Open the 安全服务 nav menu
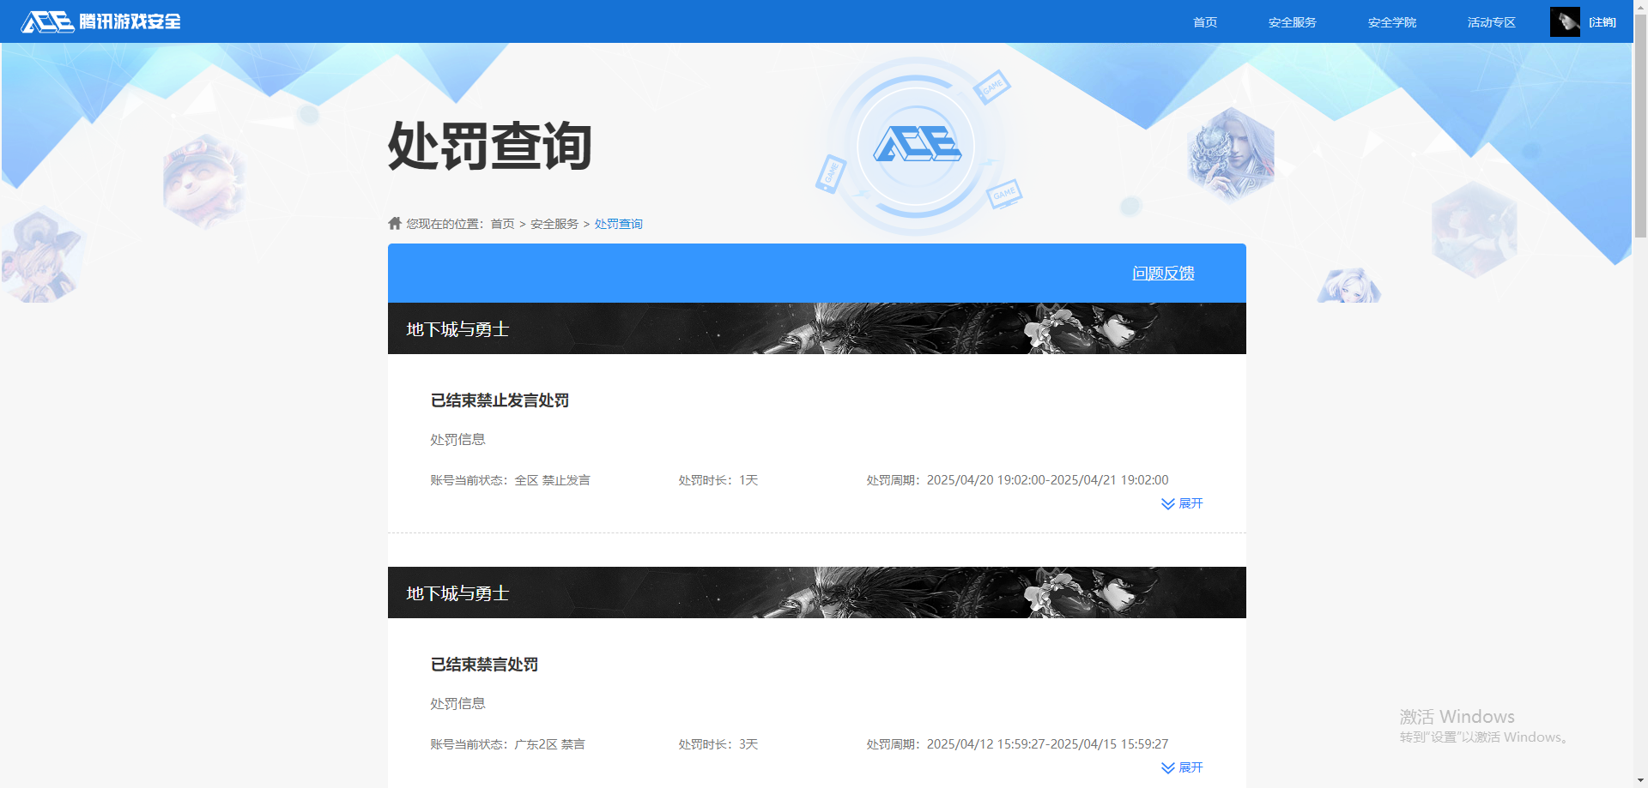Viewport: 1648px width, 788px height. pos(1293,22)
